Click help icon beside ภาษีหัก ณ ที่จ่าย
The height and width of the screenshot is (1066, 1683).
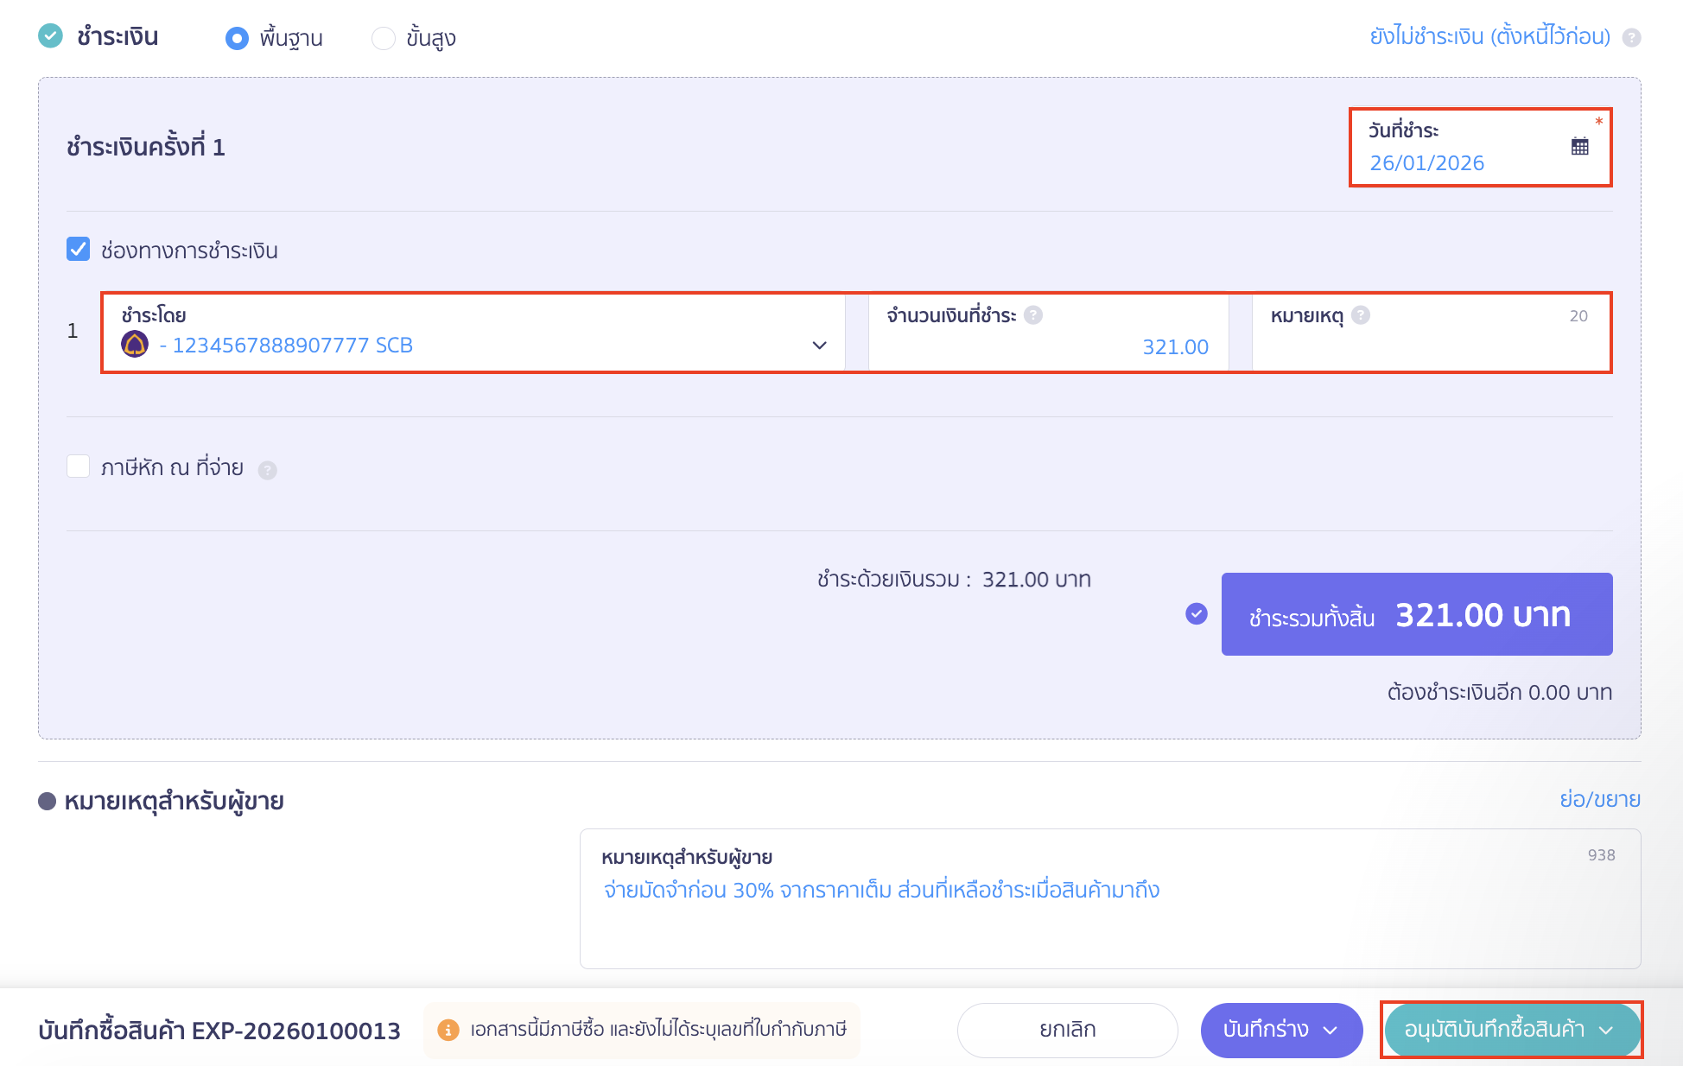pos(268,470)
